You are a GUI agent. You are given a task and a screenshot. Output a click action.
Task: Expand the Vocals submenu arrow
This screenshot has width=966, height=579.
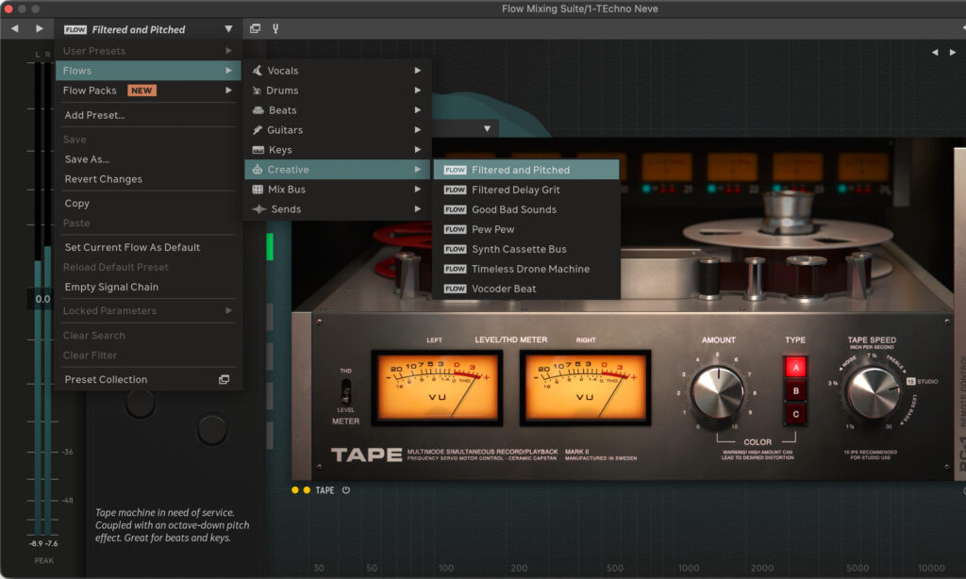click(x=418, y=70)
